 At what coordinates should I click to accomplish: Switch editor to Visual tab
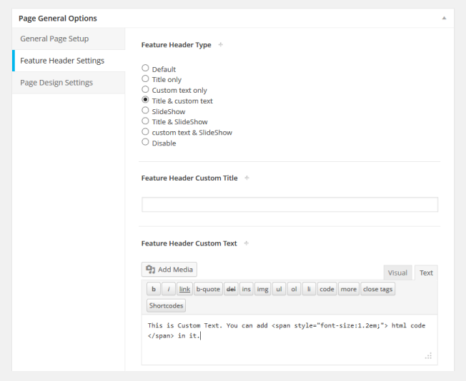(x=397, y=273)
